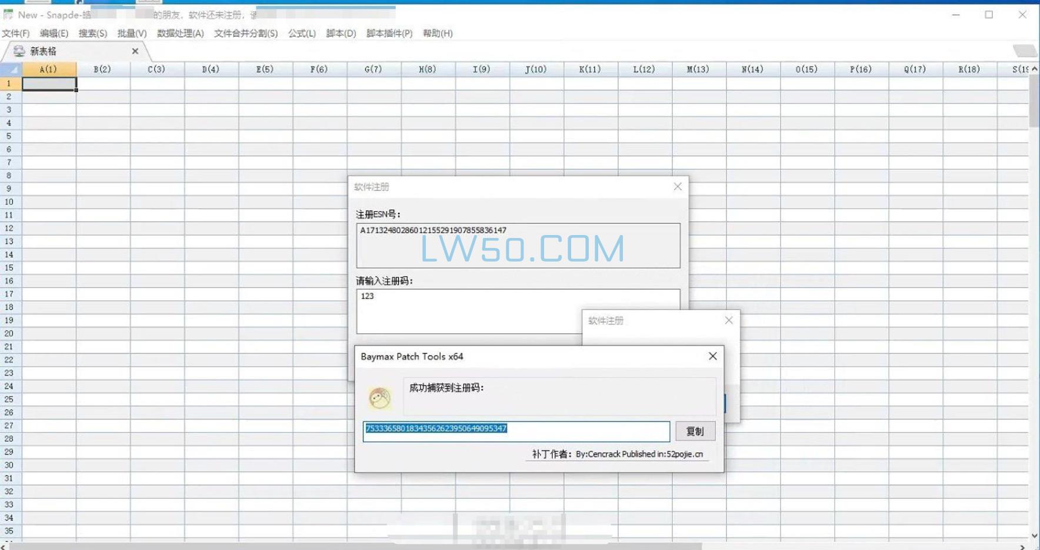Close the 新表格 tab

135,51
